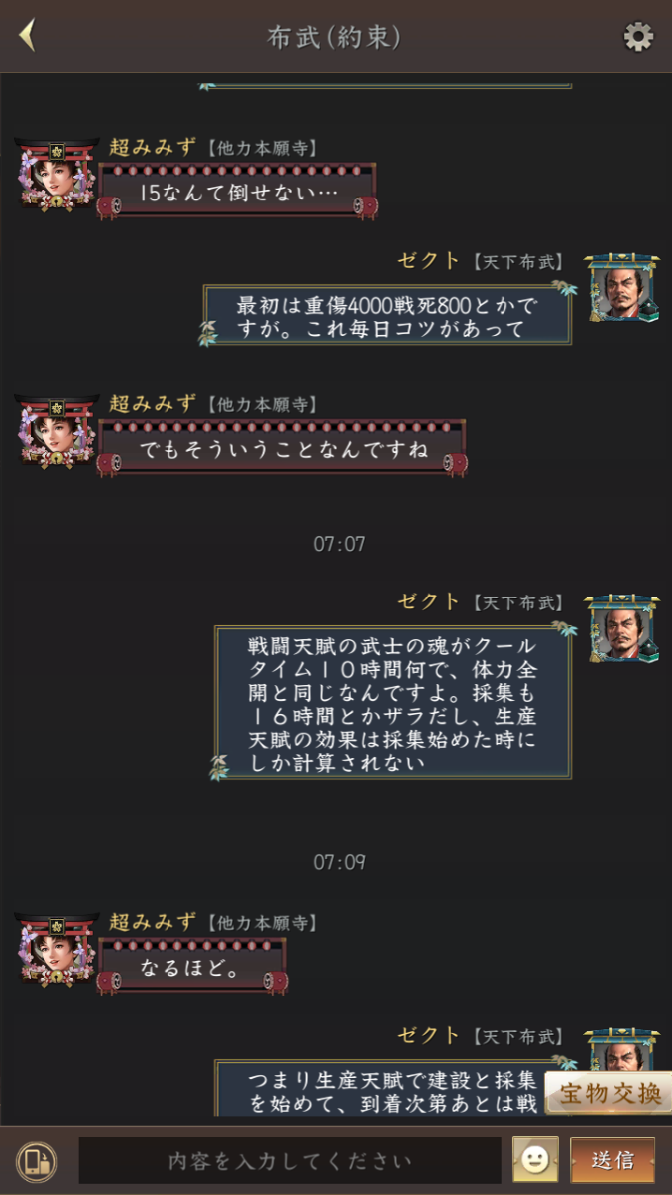The width and height of the screenshot is (672, 1195).
Task: Open 超みみず avatar next to 'なるほど。' message
Action: [x=57, y=949]
